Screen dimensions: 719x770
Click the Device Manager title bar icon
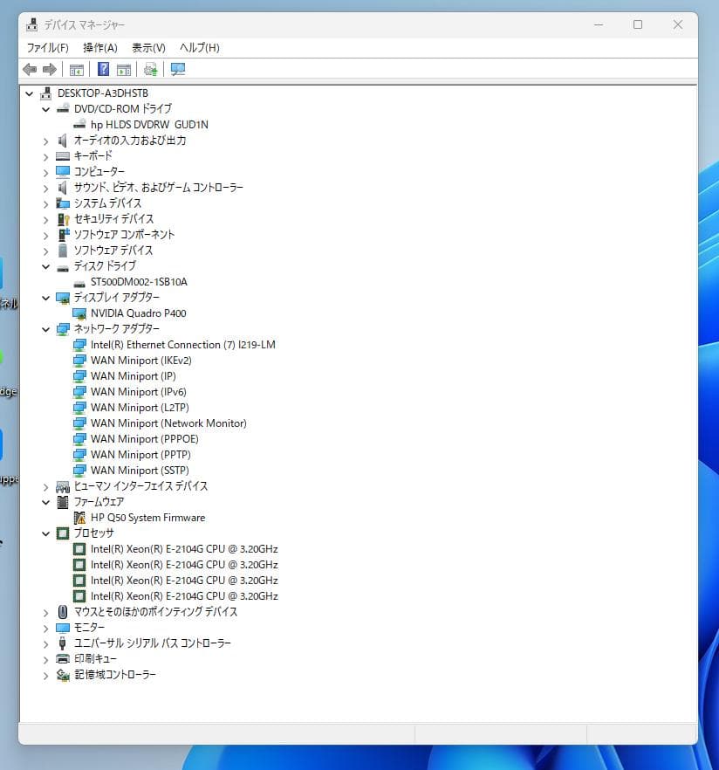(x=31, y=24)
